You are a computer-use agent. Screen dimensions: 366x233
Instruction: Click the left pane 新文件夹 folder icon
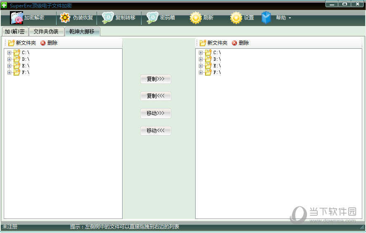click(x=11, y=43)
